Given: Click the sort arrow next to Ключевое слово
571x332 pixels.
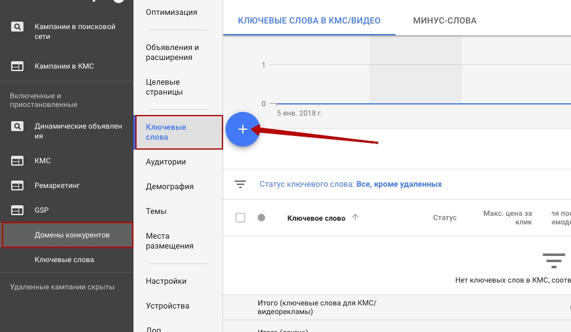Looking at the screenshot, I should click(x=355, y=217).
